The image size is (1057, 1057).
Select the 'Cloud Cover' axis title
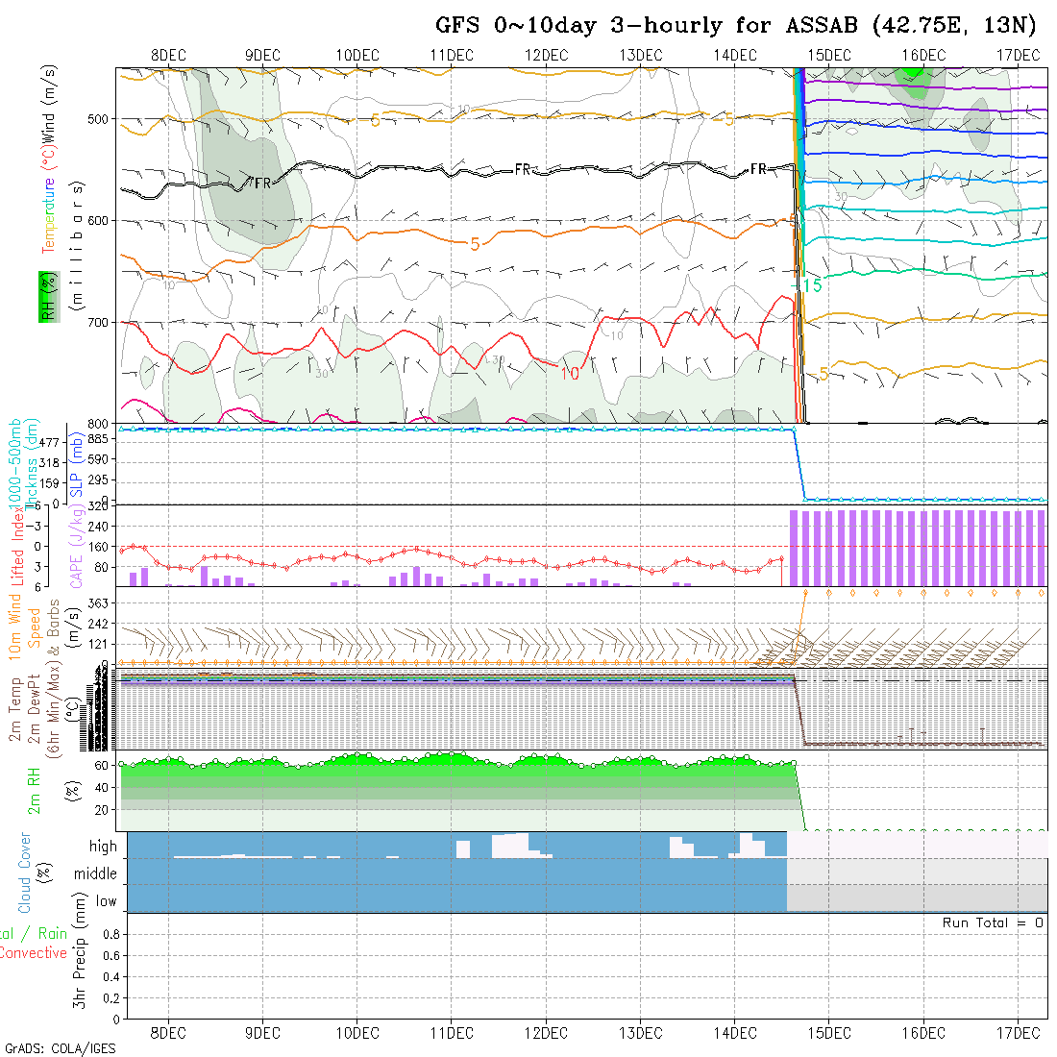[x=25, y=873]
